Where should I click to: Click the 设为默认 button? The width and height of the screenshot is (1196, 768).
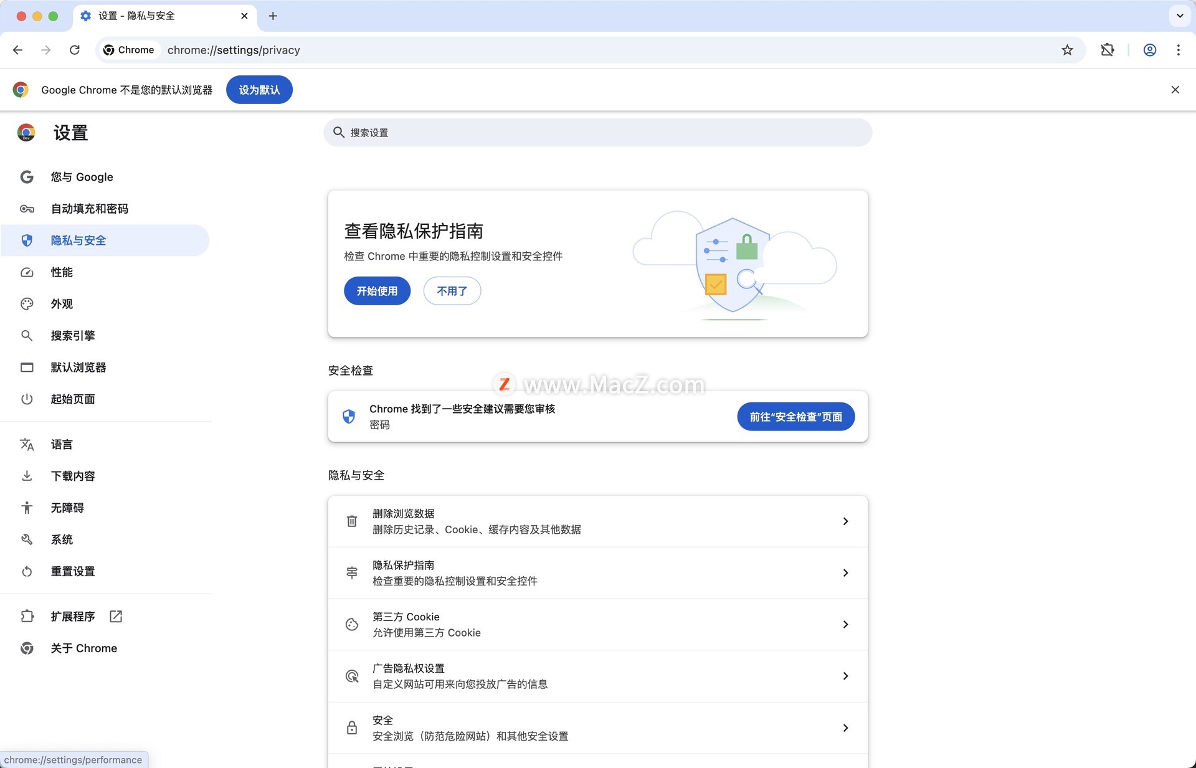(x=259, y=90)
